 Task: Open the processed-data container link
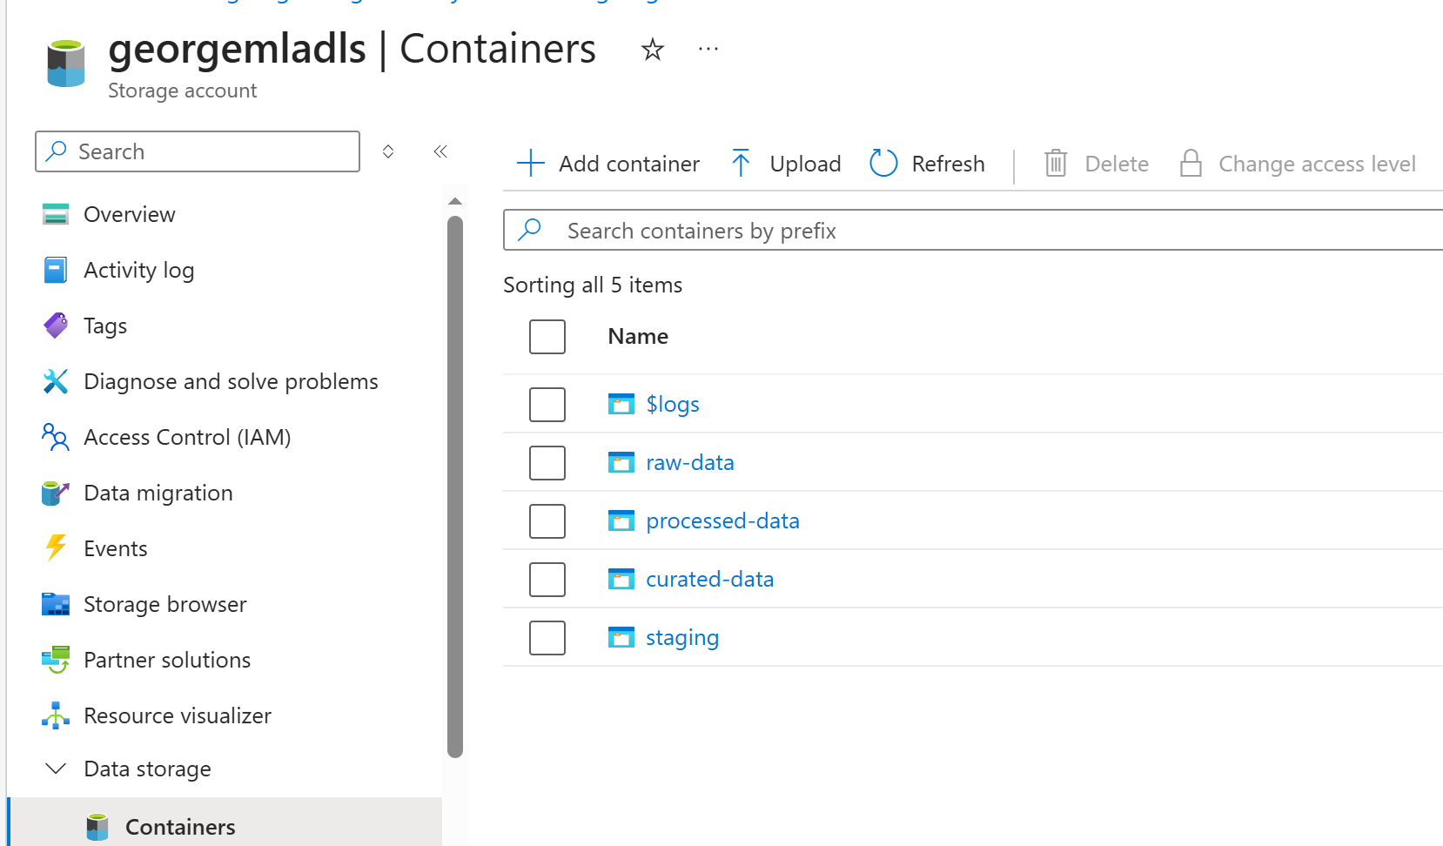(x=722, y=520)
